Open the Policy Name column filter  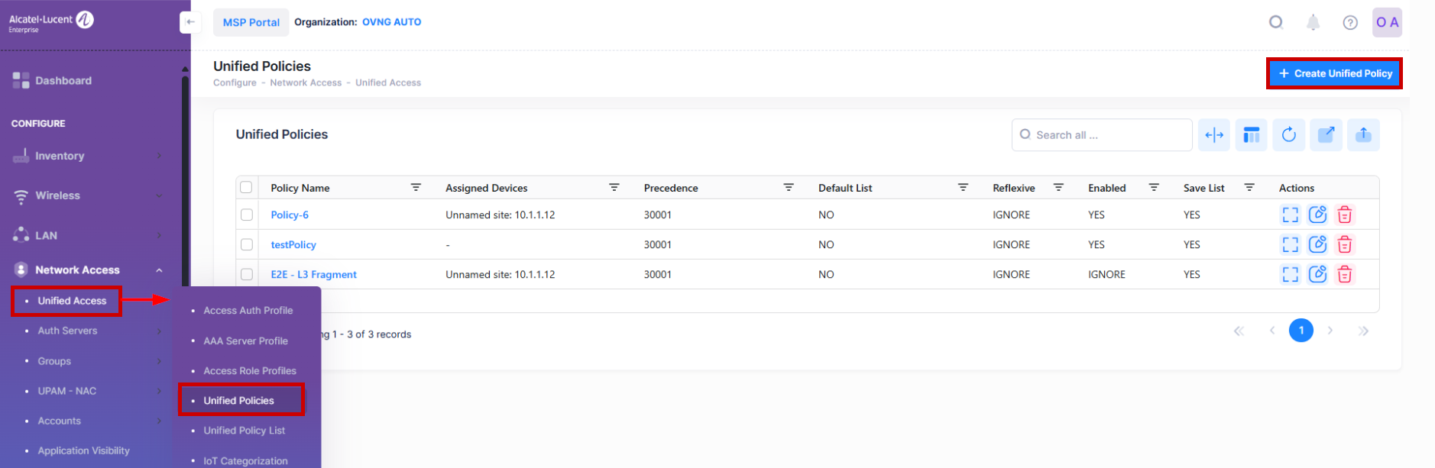click(416, 187)
